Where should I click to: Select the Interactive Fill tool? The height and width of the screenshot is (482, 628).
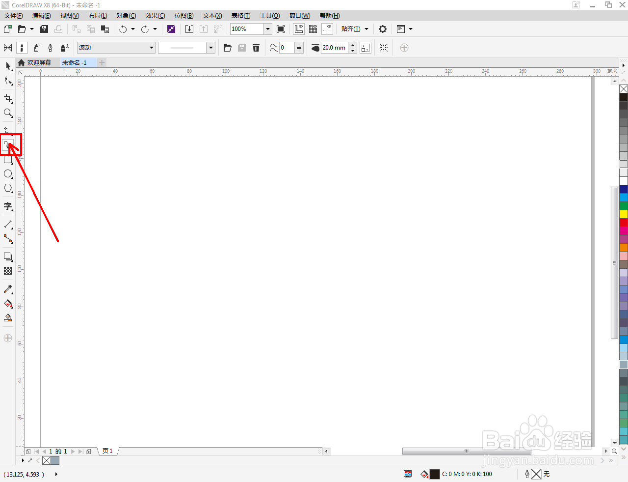point(8,304)
